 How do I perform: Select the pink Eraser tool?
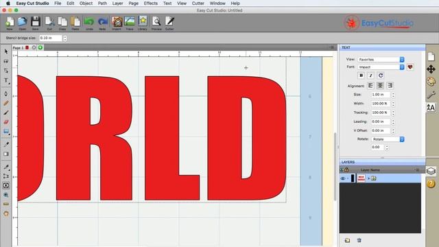(x=6, y=122)
